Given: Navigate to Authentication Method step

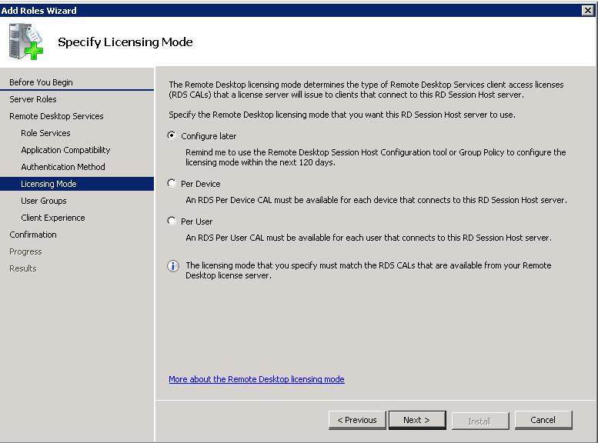Looking at the screenshot, I should click(x=63, y=167).
